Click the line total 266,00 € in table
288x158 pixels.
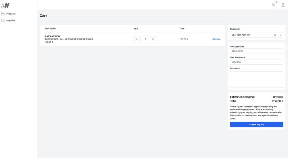(184, 39)
